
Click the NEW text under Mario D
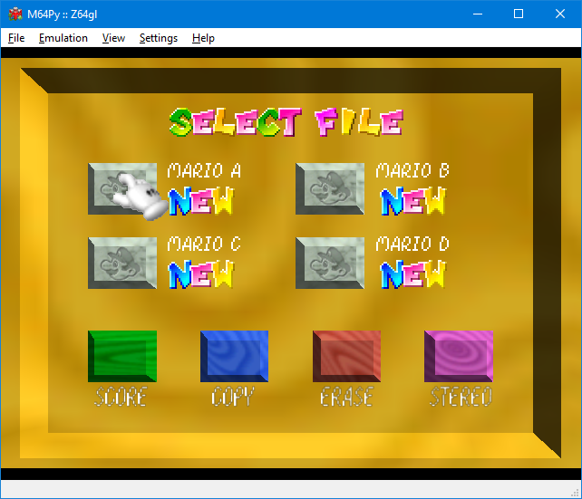[x=412, y=274]
